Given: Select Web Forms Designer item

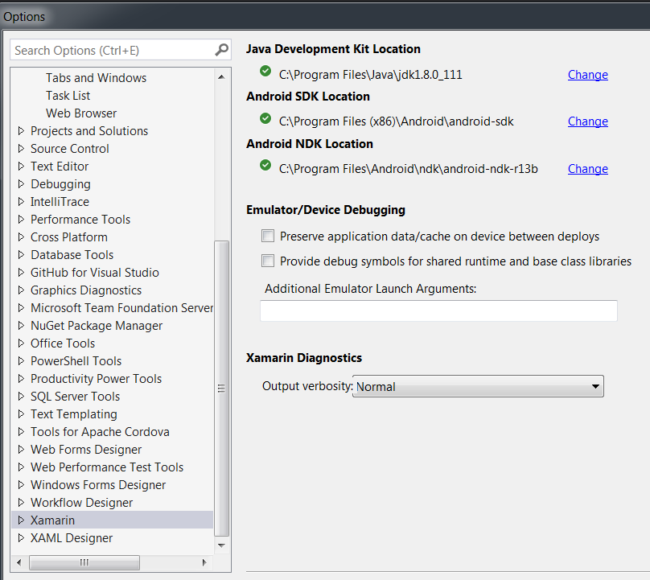Looking at the screenshot, I should click(x=86, y=450).
